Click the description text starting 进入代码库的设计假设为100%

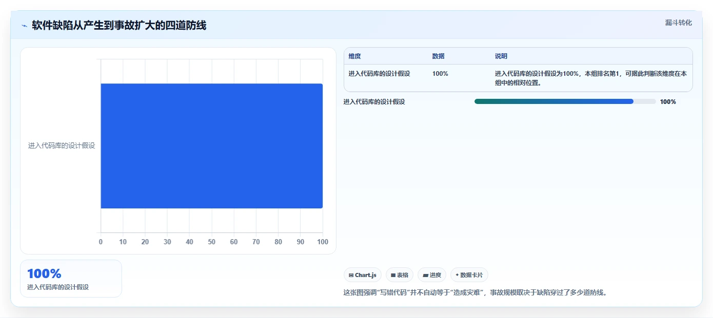[591, 78]
